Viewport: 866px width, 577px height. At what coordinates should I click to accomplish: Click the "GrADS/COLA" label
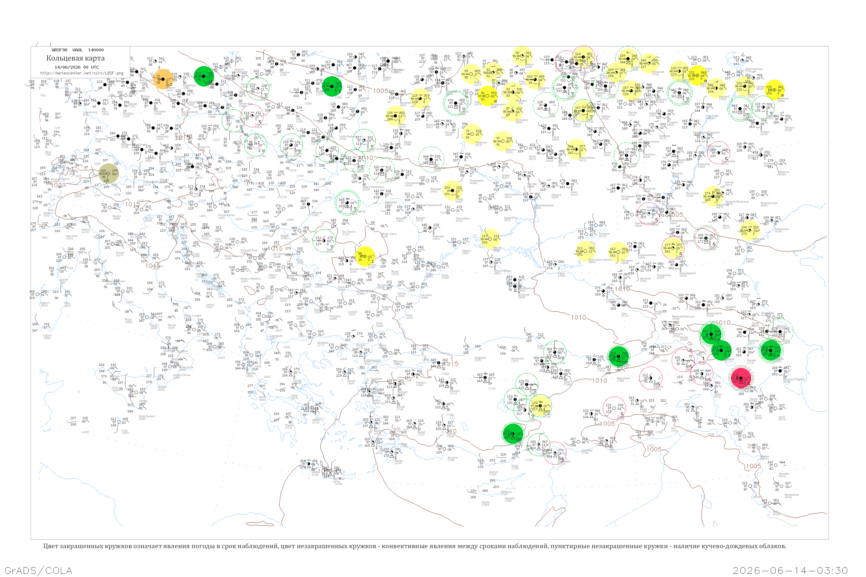[38, 570]
